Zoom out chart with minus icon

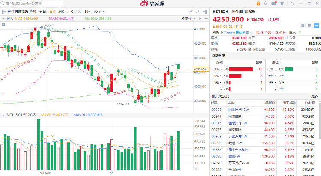pyautogui.click(x=206, y=19)
